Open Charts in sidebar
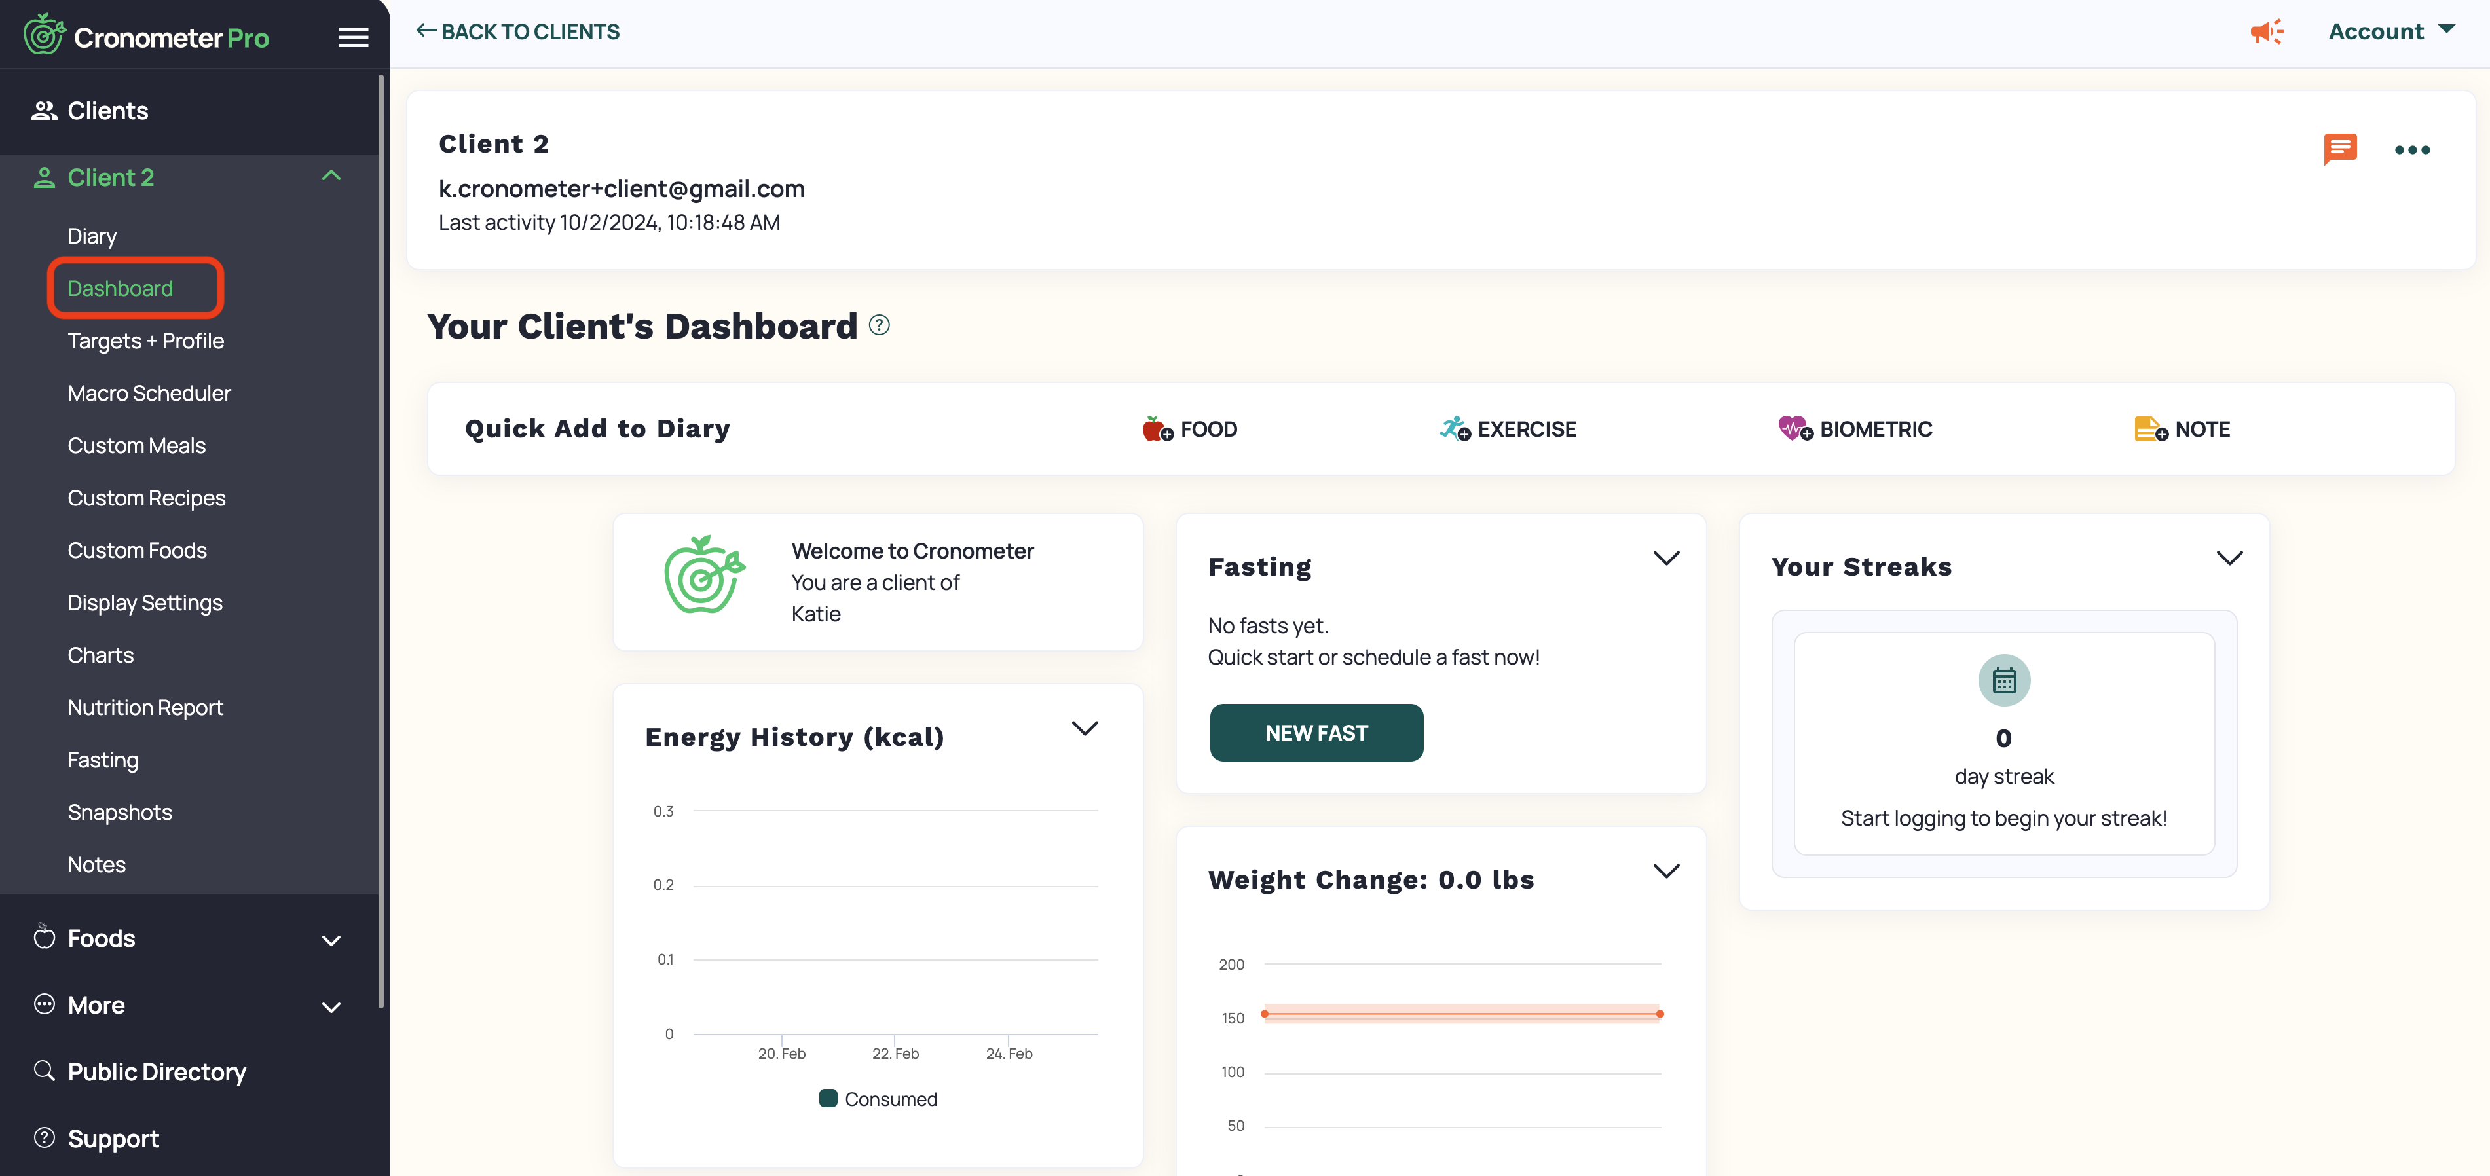The image size is (2490, 1176). coord(100,655)
